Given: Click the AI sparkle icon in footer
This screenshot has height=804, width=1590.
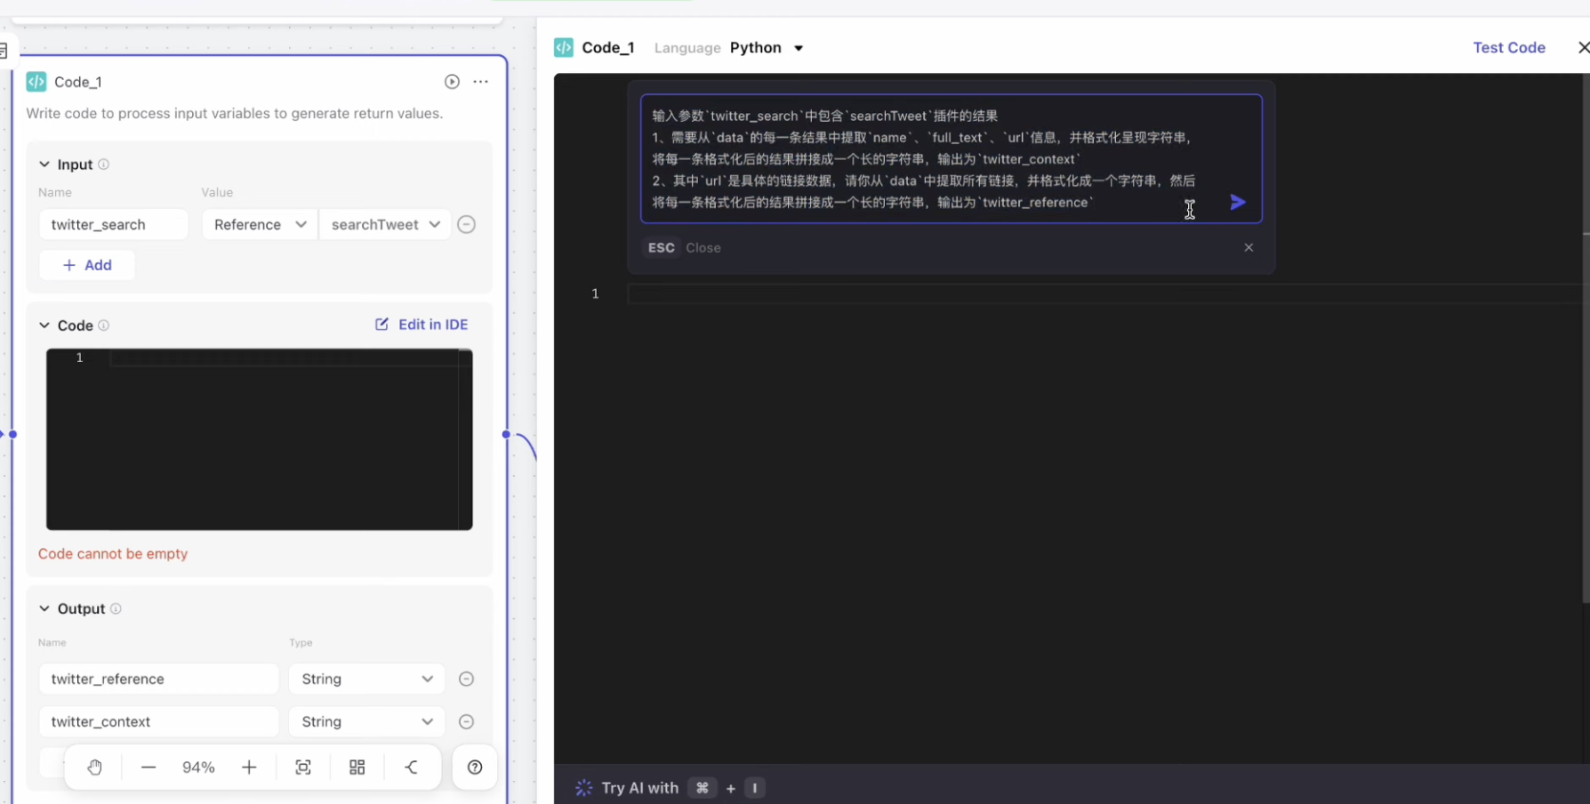Looking at the screenshot, I should [583, 788].
